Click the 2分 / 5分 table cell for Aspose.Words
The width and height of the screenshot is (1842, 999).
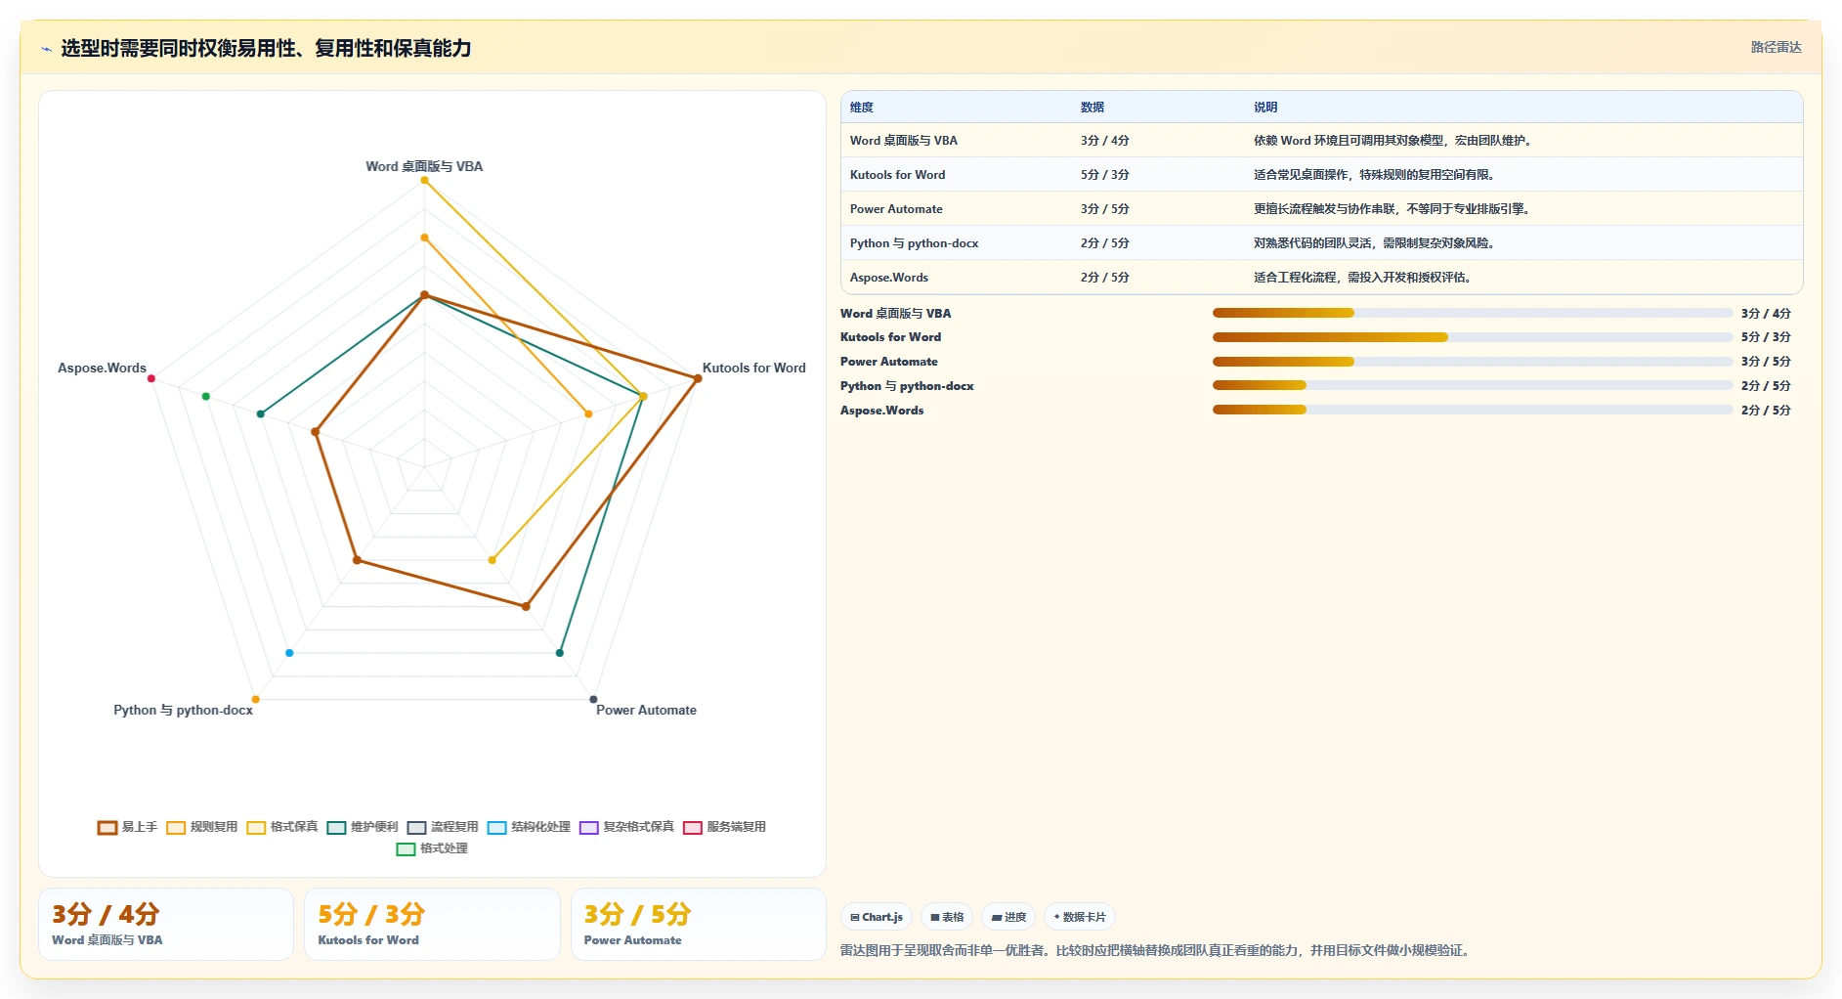(1105, 278)
